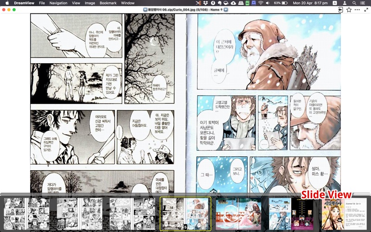Open the Apple menu
This screenshot has width=371, height=232.
point(7,3)
